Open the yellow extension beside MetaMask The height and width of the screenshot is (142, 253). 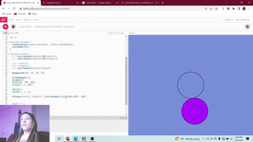point(223,9)
